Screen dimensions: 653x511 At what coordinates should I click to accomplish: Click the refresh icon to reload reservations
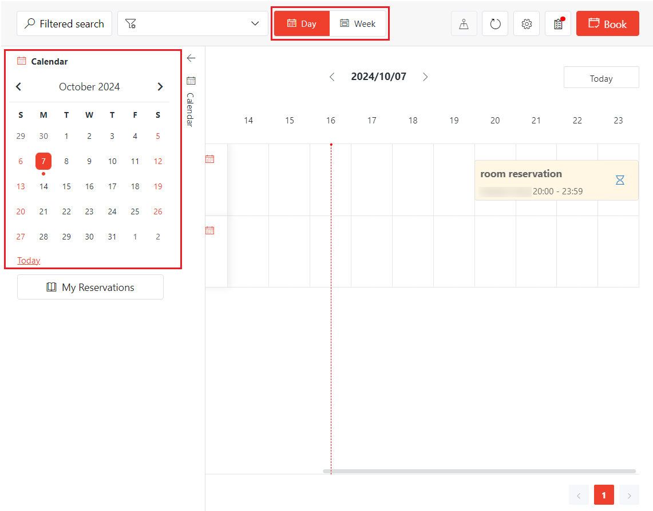(495, 23)
